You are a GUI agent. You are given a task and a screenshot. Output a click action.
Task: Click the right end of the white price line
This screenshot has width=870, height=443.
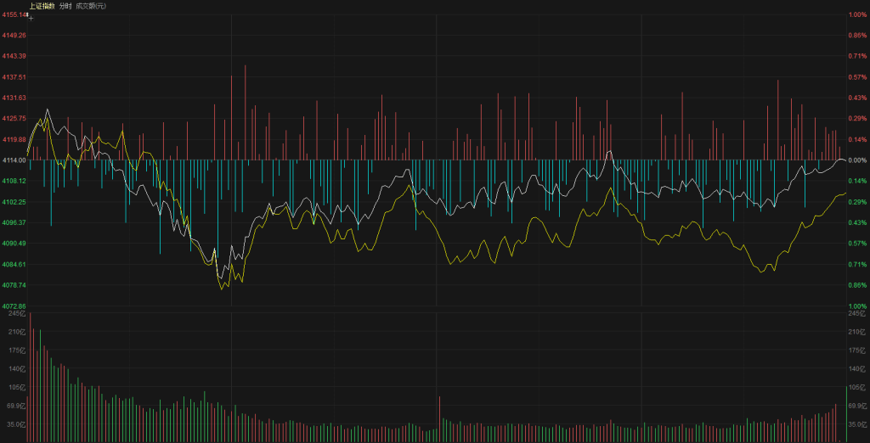pos(845,160)
